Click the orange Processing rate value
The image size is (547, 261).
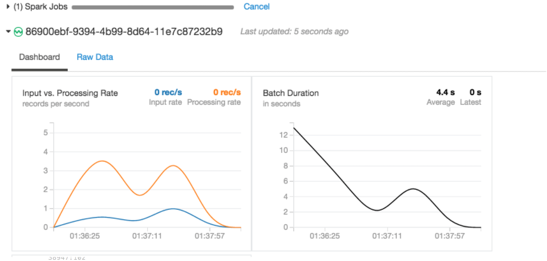coord(227,93)
